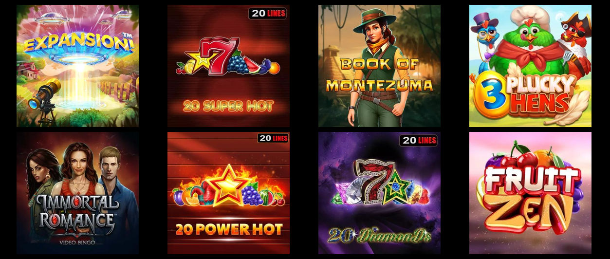Select the 3 Plucky Hens game
610x259 pixels.
tap(530, 66)
